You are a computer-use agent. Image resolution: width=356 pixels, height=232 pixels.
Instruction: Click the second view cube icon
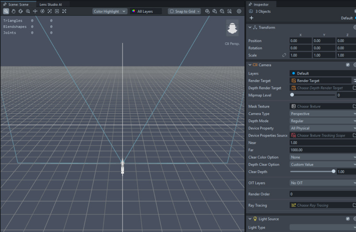click(x=215, y=11)
